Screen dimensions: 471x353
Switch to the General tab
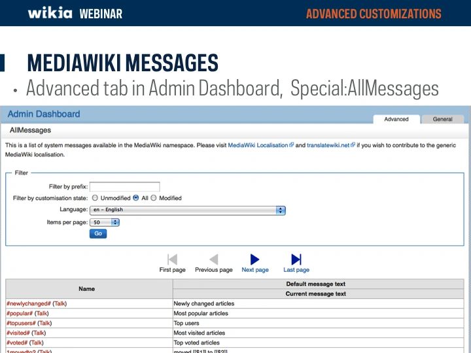coord(442,119)
